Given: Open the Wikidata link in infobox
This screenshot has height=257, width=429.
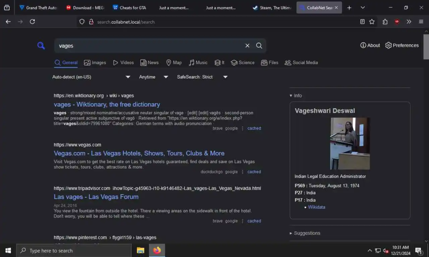Looking at the screenshot, I should [x=316, y=207].
